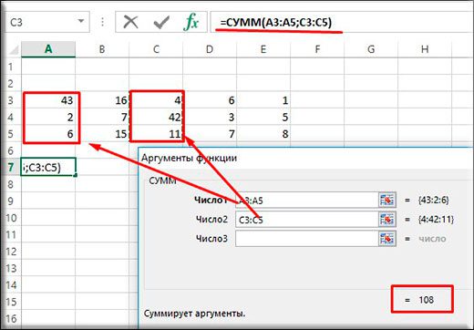This screenshot has height=330, width=474.
Task: Click active cell A7 showing ;C3:C5)
Action: tap(48, 167)
